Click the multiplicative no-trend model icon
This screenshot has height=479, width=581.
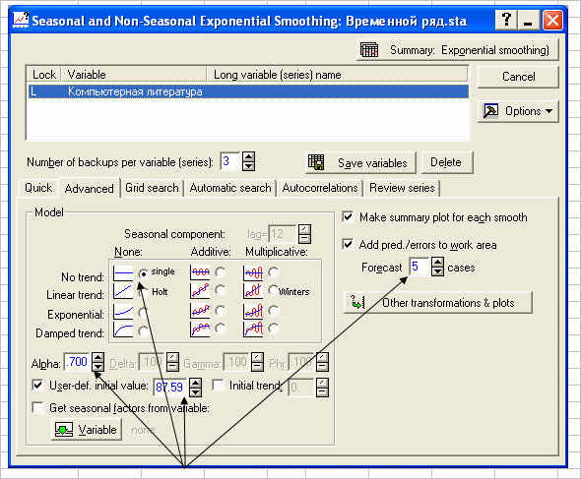coord(253,272)
